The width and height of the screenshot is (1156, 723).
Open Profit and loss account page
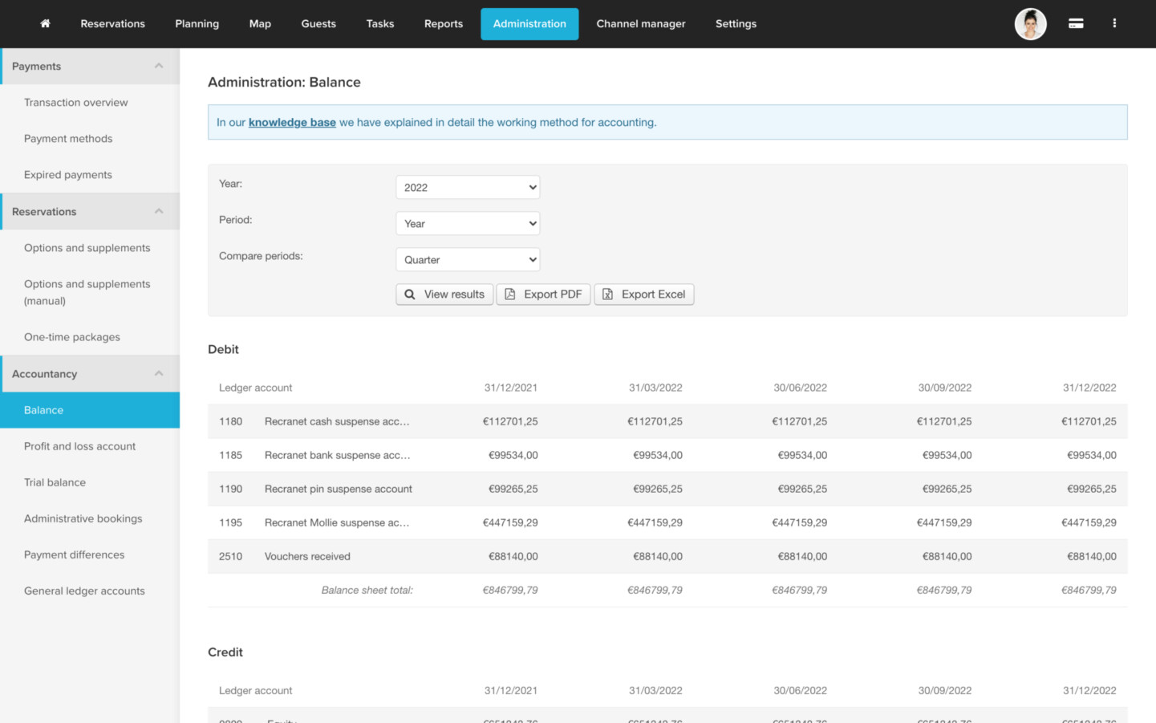79,446
